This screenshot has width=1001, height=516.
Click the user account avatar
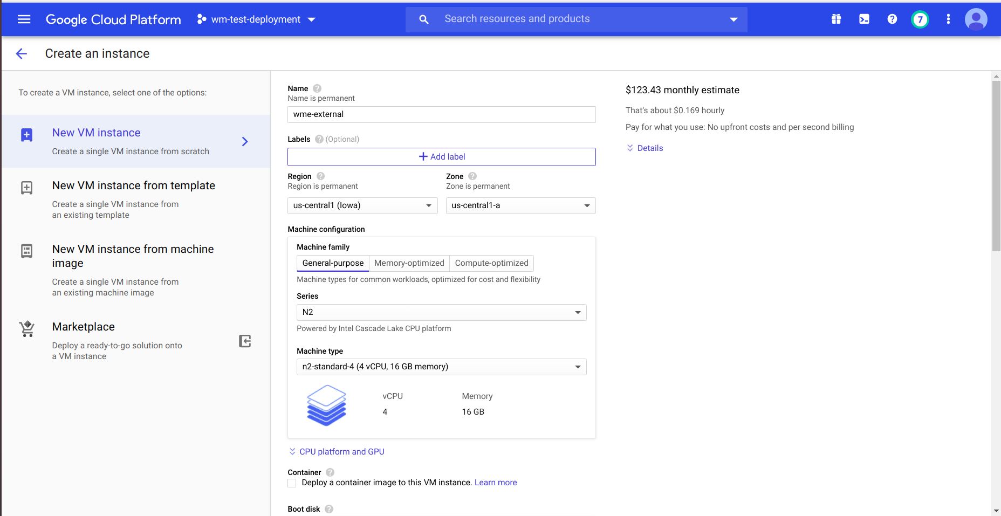pos(976,19)
